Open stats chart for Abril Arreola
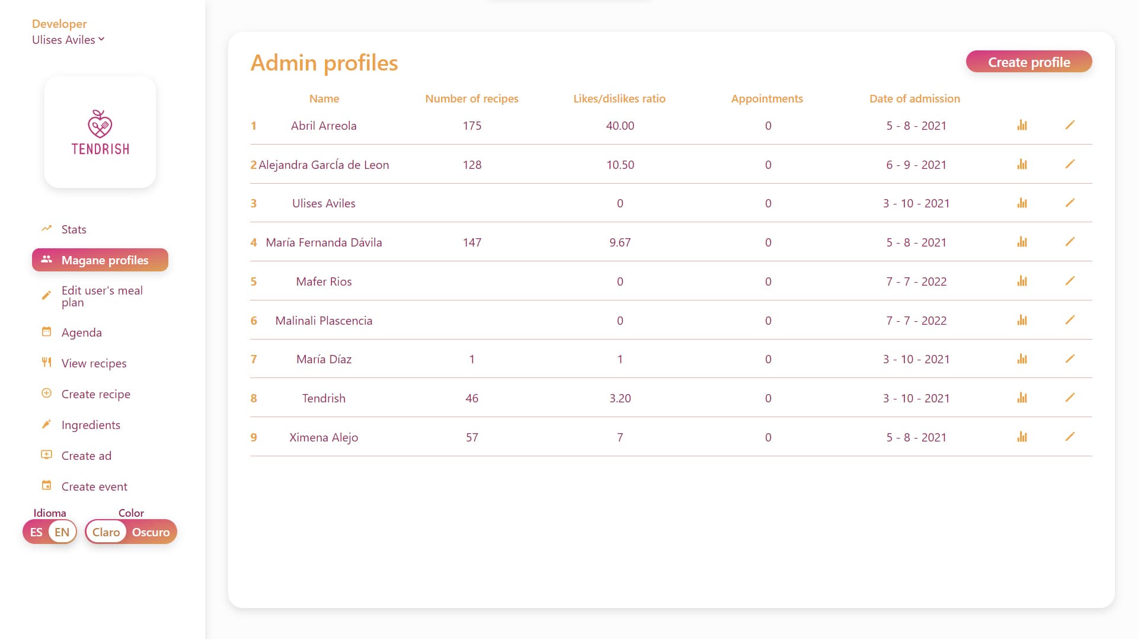Viewport: 1138px width, 640px height. click(x=1022, y=125)
